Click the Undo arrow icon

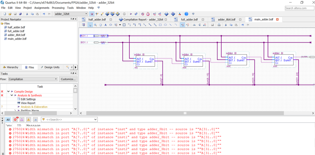click(x=44, y=14)
